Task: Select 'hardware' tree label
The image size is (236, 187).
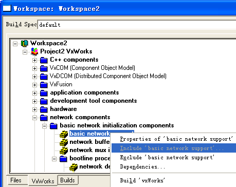Action: pyautogui.click(x=63, y=109)
